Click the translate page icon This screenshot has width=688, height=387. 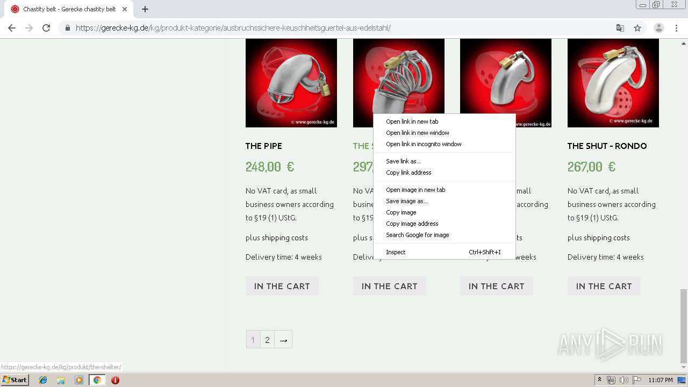coord(620,28)
